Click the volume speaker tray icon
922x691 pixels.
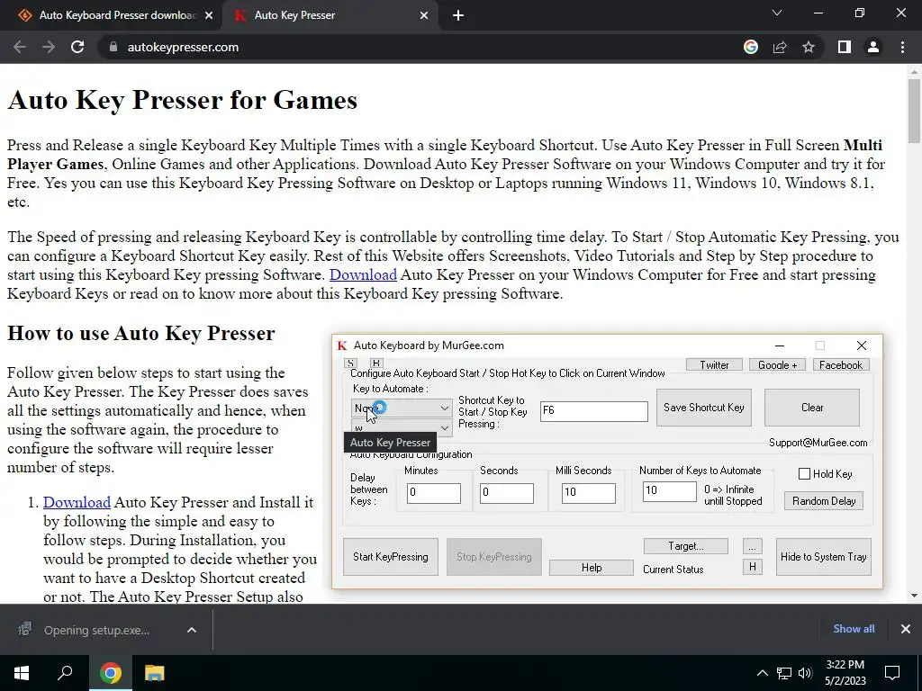click(x=805, y=673)
